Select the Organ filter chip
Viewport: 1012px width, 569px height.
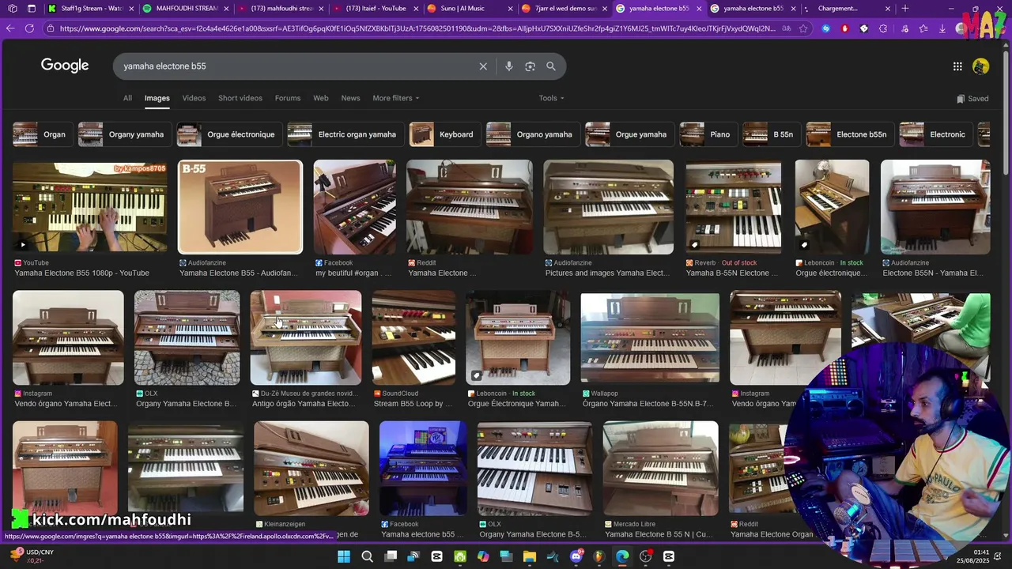(42, 134)
